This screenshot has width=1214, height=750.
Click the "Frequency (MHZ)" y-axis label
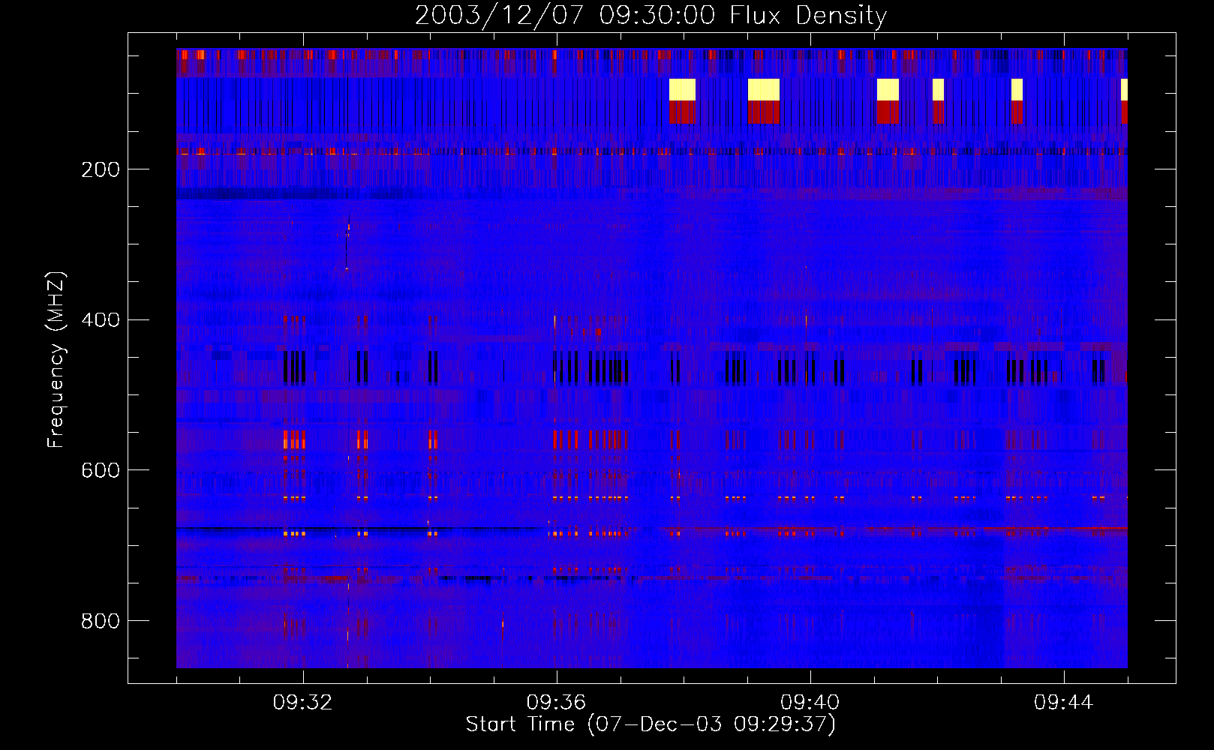(x=56, y=360)
